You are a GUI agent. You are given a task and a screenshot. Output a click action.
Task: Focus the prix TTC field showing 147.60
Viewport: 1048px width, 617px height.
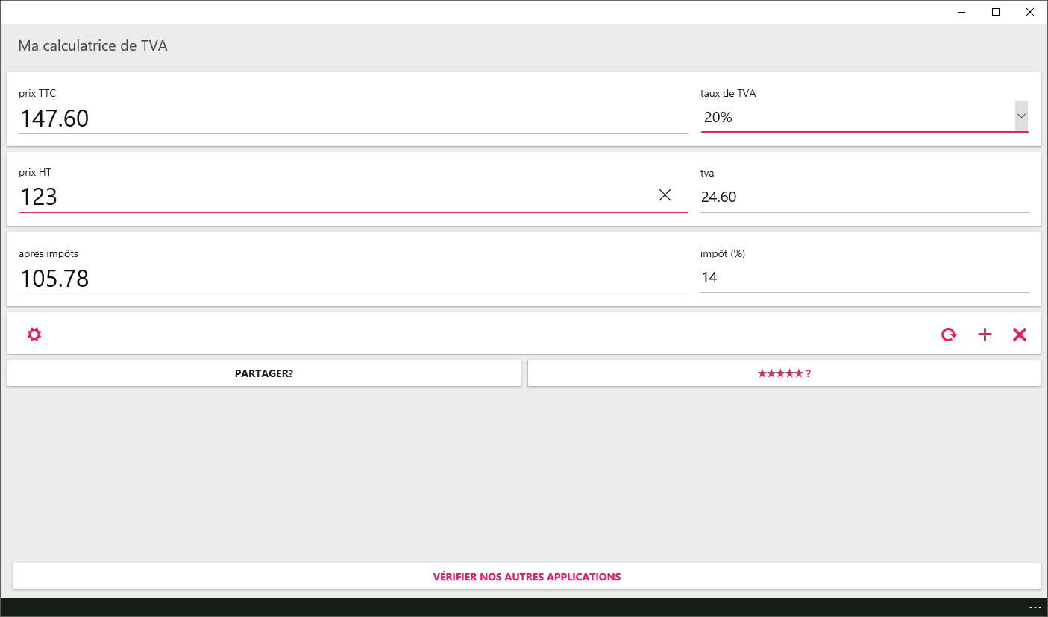[x=354, y=118]
